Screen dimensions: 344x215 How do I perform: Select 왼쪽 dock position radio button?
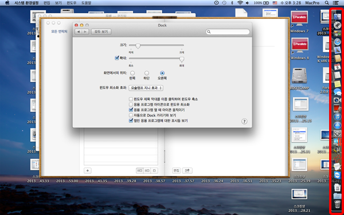point(132,73)
